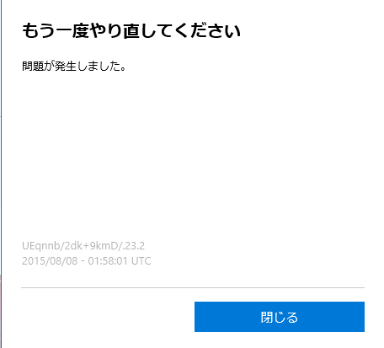Click the error code UEqnnb/2dk+9kmD/.23.2
This screenshot has width=384, height=348.
[x=83, y=246]
